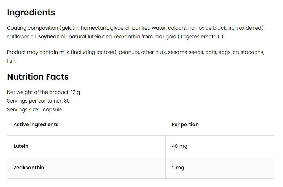Click the word fish in allergen note
This screenshot has height=187, width=283.
click(11, 61)
